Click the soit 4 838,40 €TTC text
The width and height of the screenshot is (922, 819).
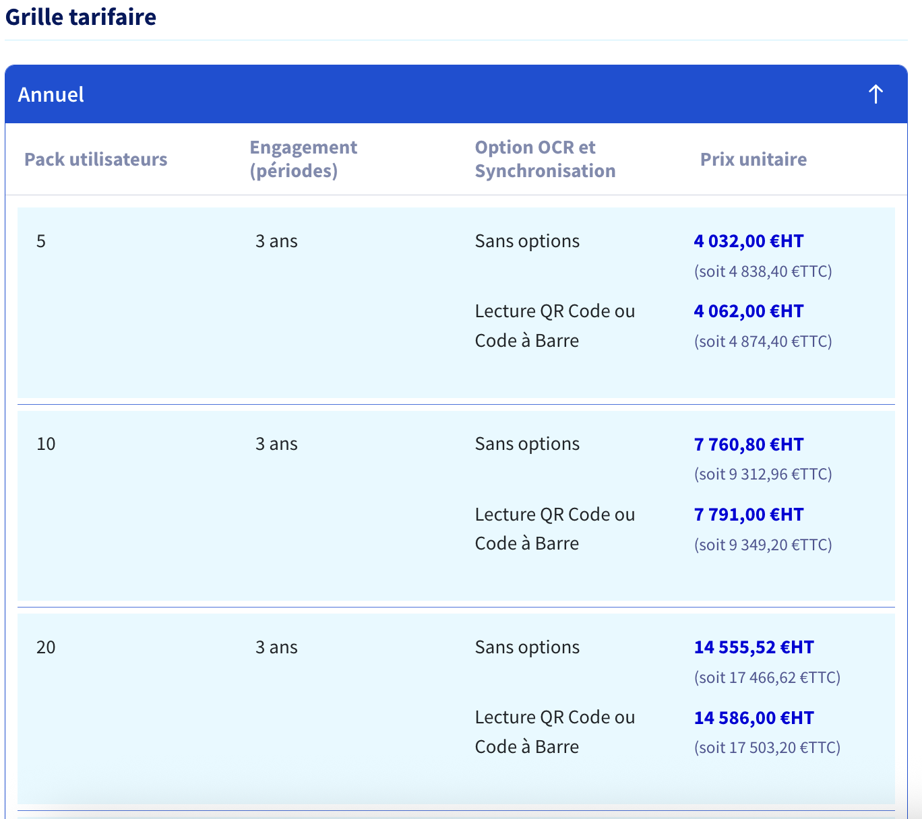pyautogui.click(x=763, y=271)
